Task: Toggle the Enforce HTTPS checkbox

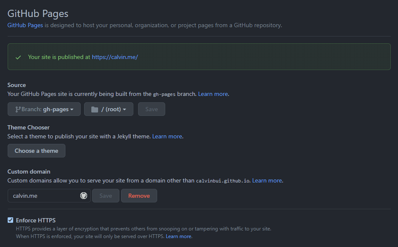Action: click(x=10, y=220)
